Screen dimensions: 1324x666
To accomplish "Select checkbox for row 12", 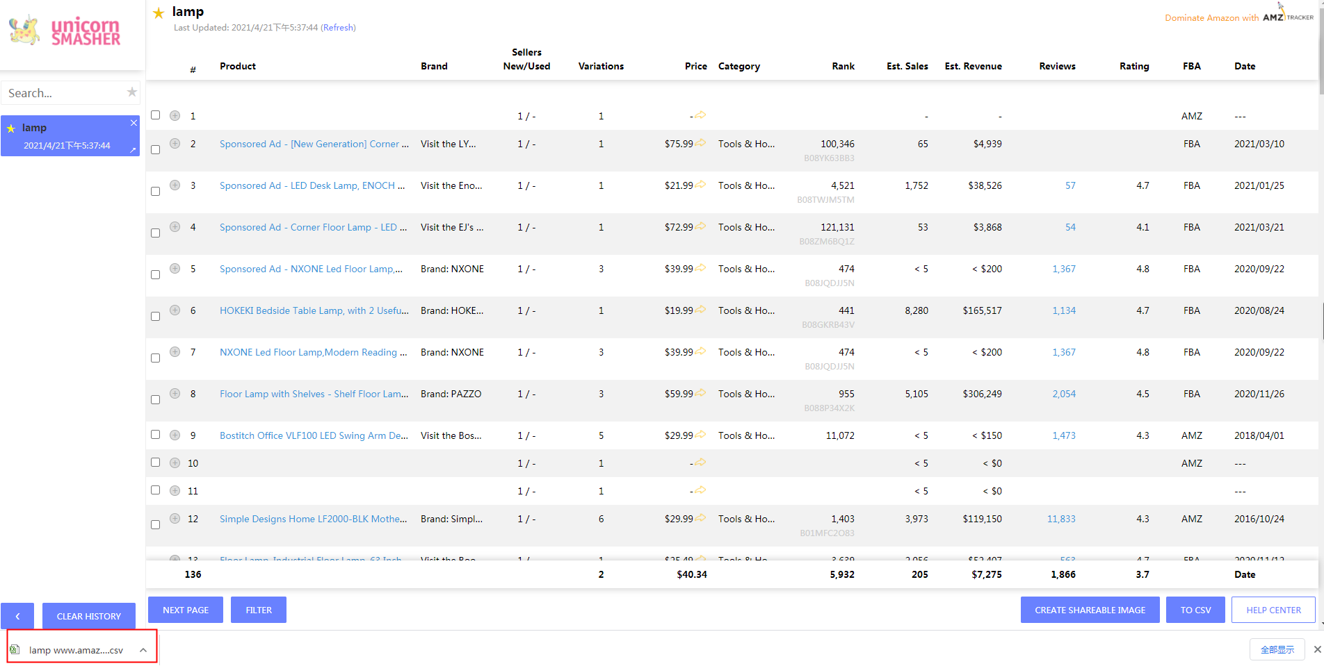I will (x=156, y=525).
